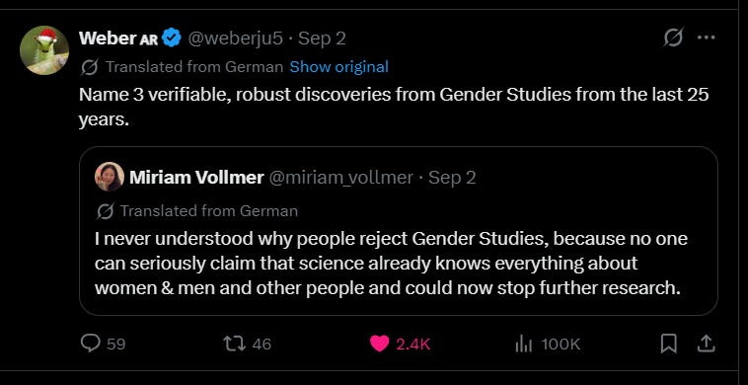Repost the tweet via retweet icon
Viewport: 748px width, 385px height.
tap(234, 343)
